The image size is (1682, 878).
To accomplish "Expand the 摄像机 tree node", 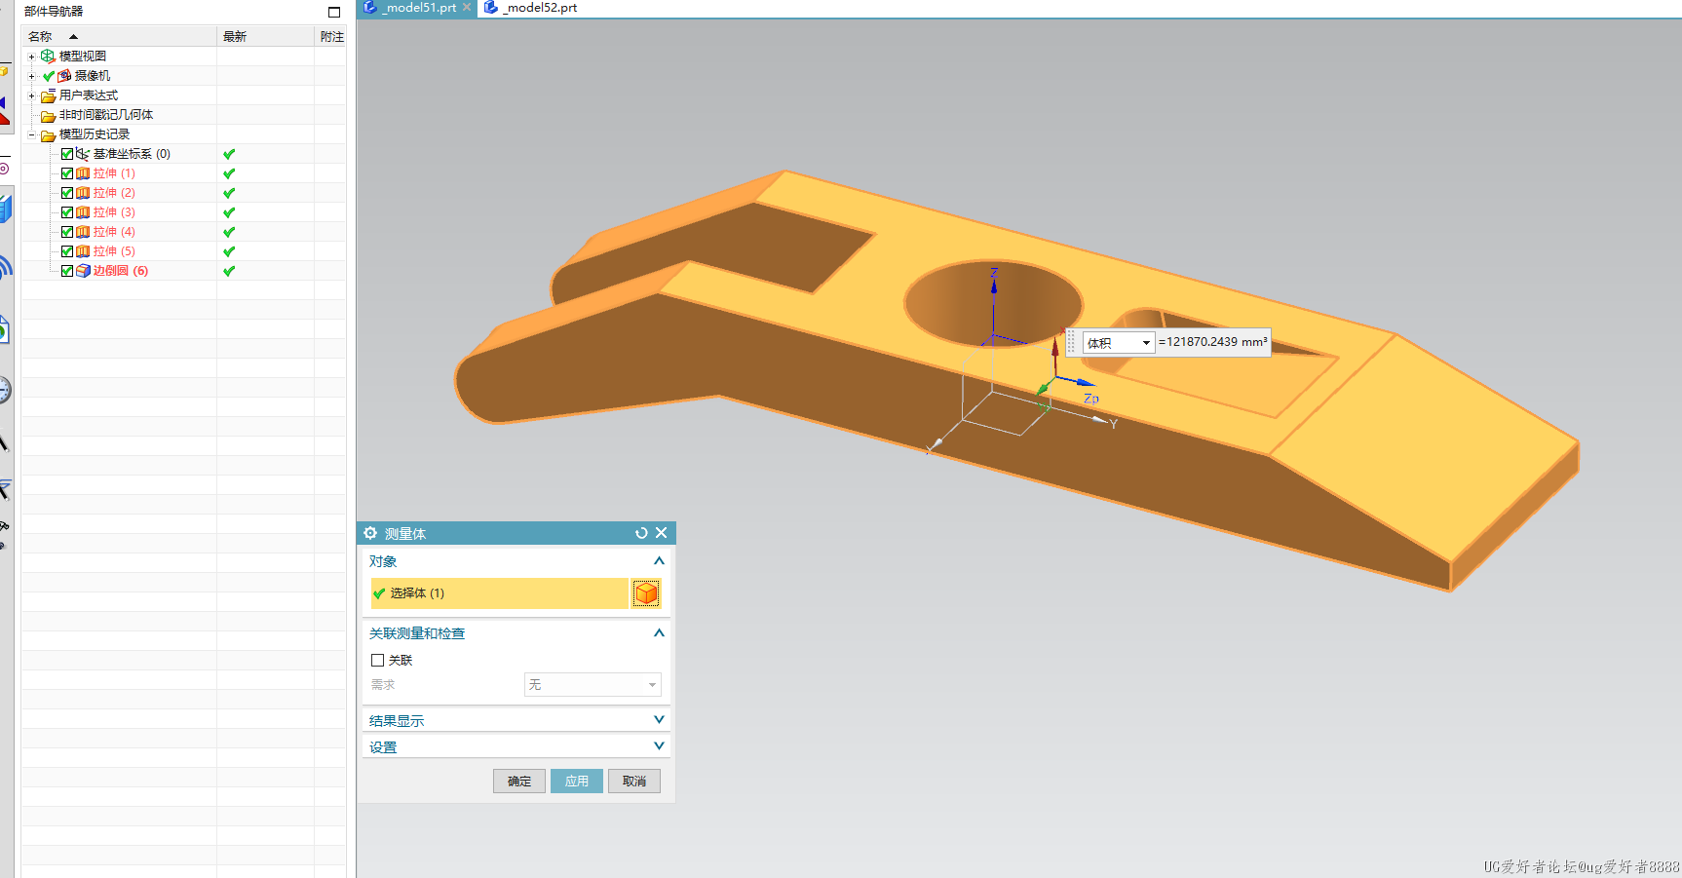I will point(31,76).
